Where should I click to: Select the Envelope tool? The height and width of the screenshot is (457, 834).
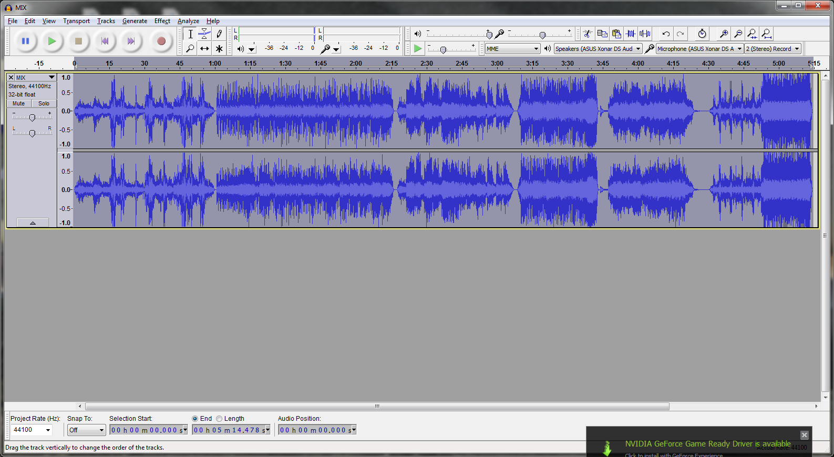click(x=204, y=34)
